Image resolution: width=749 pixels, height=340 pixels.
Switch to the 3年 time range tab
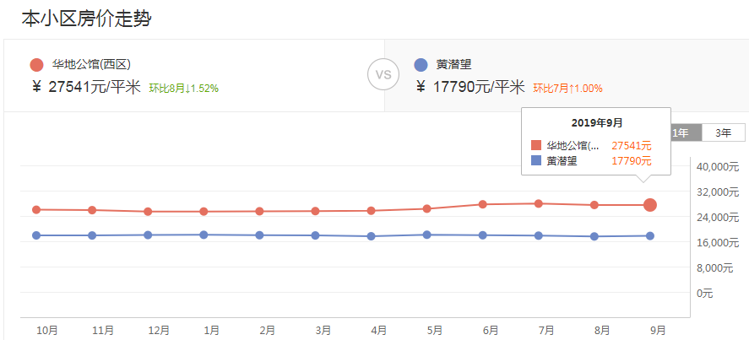pos(723,132)
